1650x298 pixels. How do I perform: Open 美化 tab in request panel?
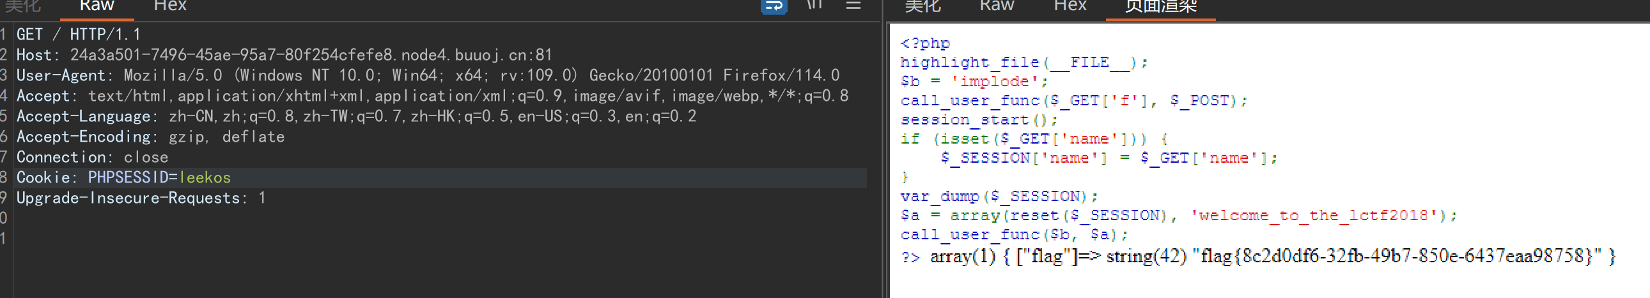23,6
